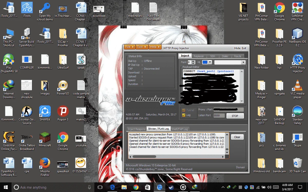Open the Windows Store taskbar icon

point(148,187)
